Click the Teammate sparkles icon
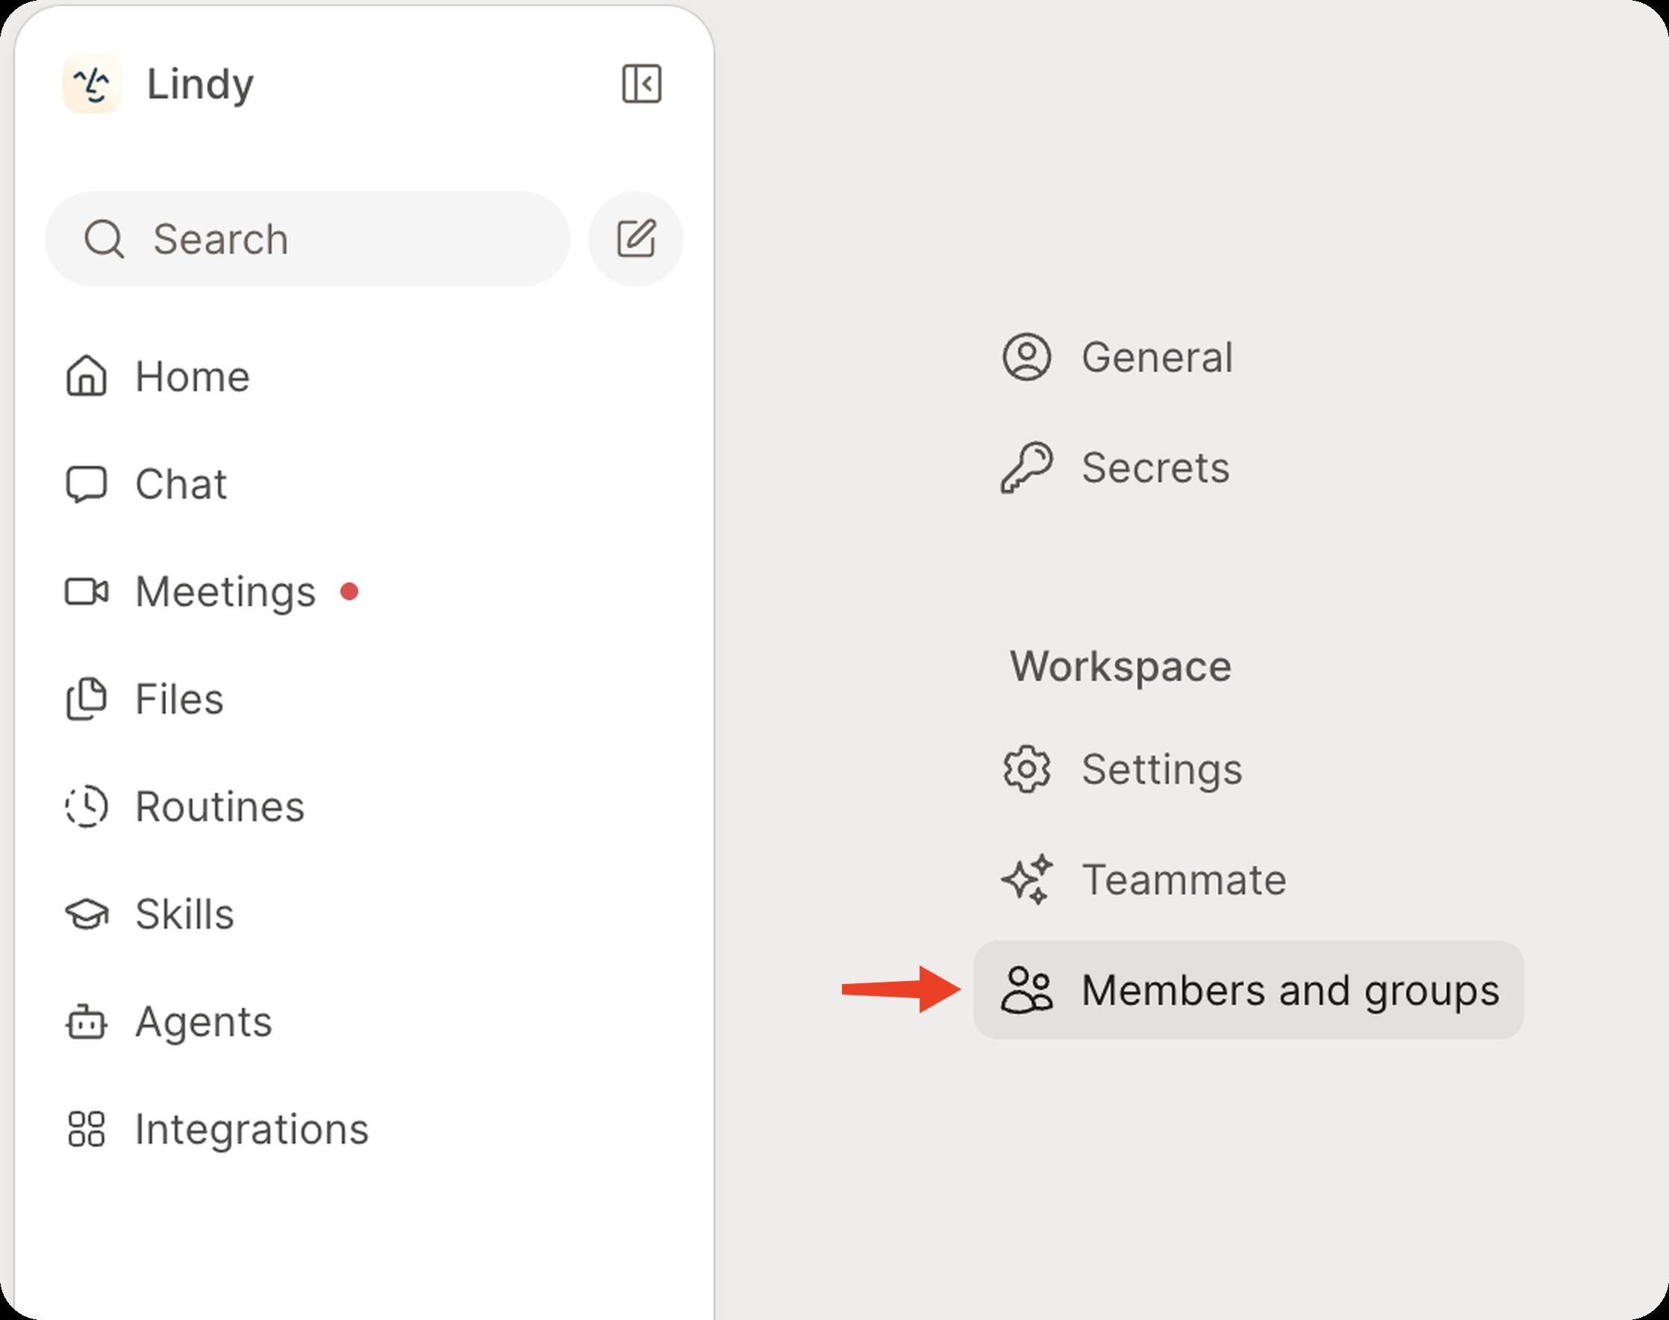Image resolution: width=1669 pixels, height=1320 pixels. pyautogui.click(x=1026, y=880)
